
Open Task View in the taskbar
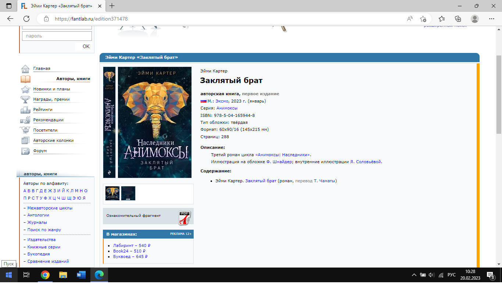tap(26, 275)
